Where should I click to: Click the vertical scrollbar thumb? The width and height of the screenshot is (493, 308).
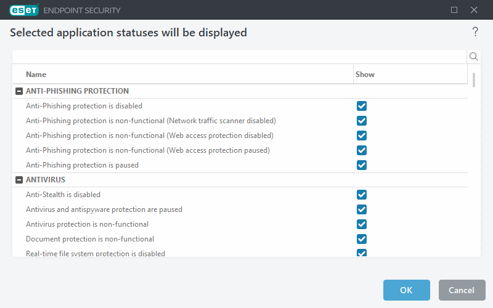tap(474, 80)
